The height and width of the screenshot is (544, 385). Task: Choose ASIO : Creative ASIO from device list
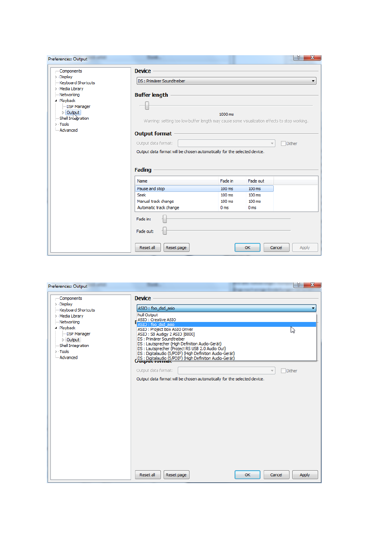(x=227, y=320)
